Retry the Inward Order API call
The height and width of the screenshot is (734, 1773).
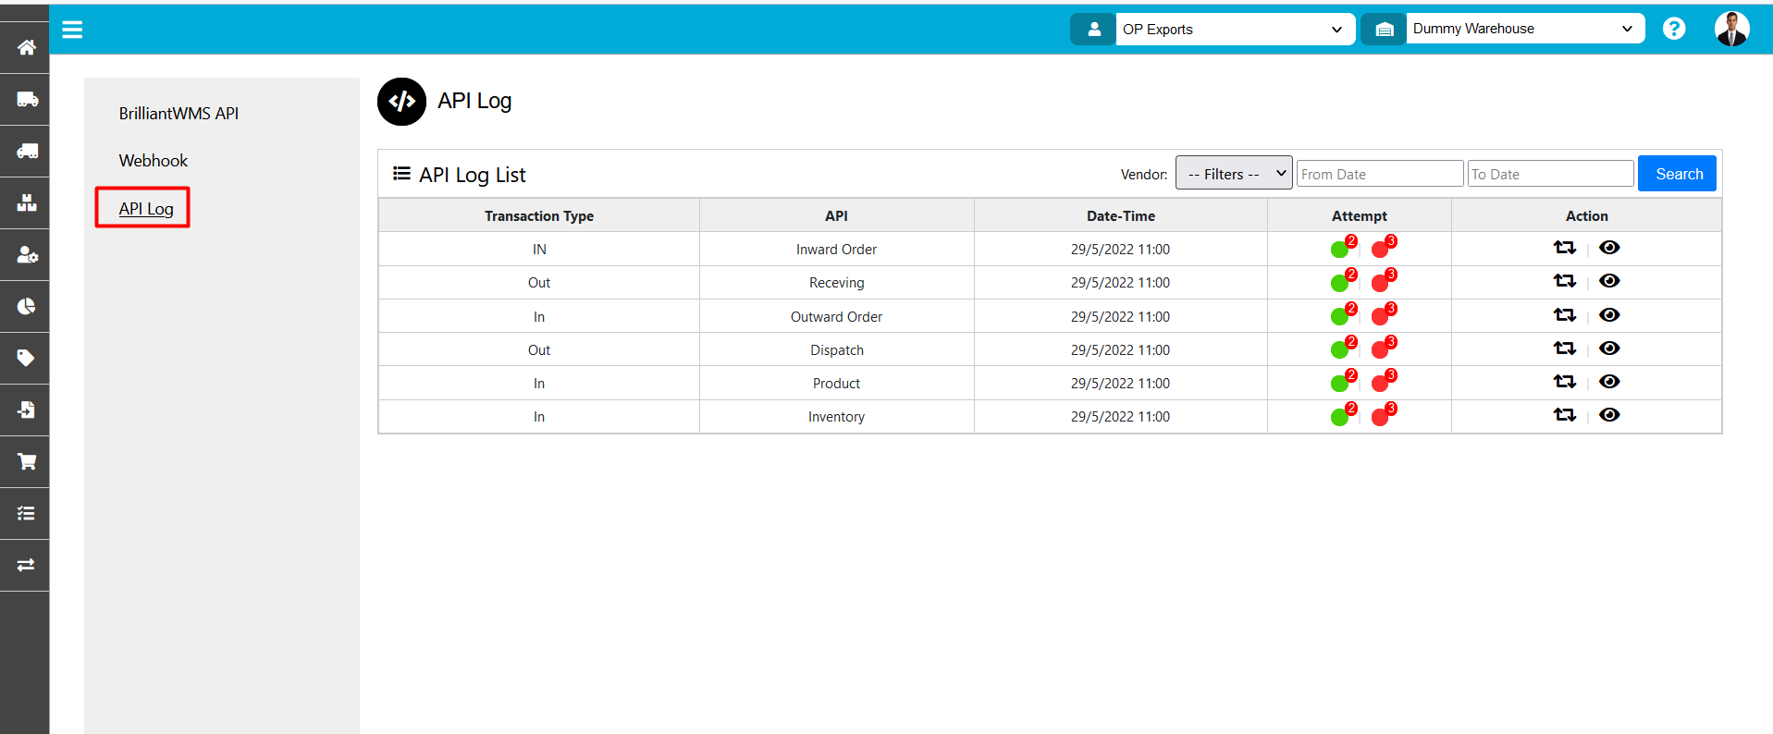1564,248
